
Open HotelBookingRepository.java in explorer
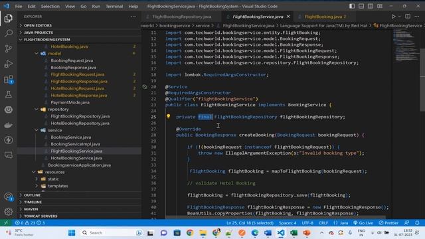click(x=80, y=123)
